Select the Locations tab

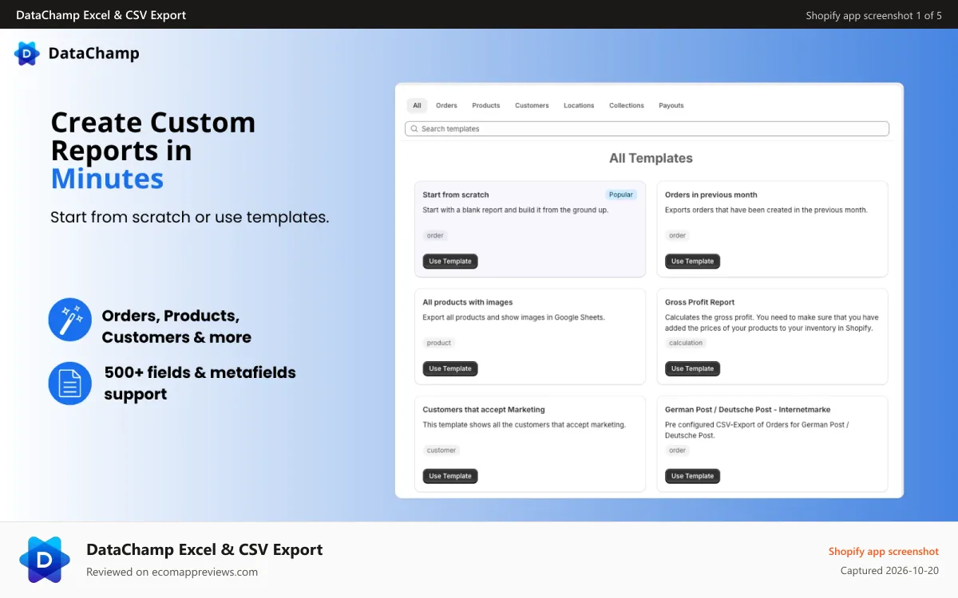tap(579, 105)
